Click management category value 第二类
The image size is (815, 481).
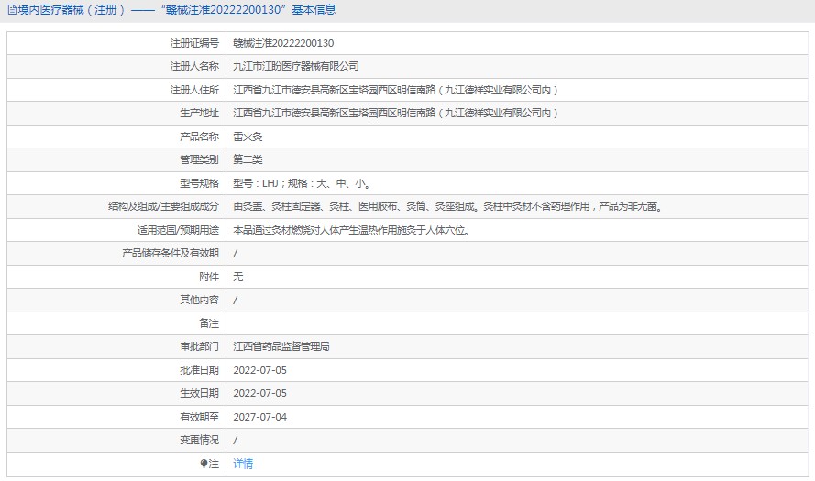coord(248,160)
